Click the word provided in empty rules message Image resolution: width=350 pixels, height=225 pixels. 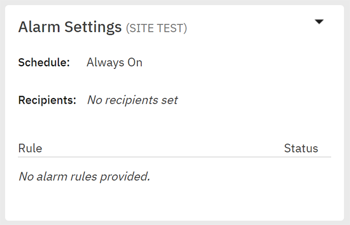(125, 177)
